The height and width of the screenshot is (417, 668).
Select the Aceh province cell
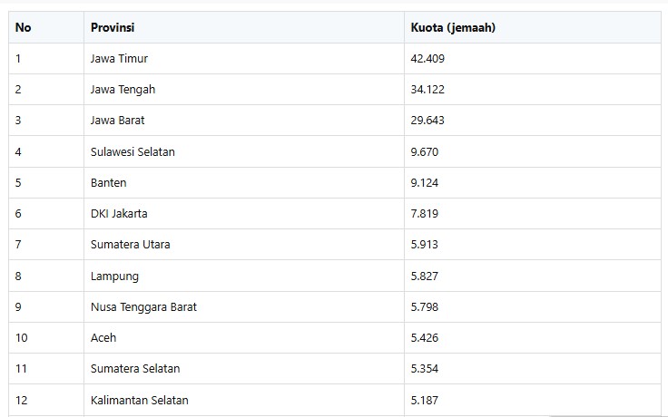243,338
